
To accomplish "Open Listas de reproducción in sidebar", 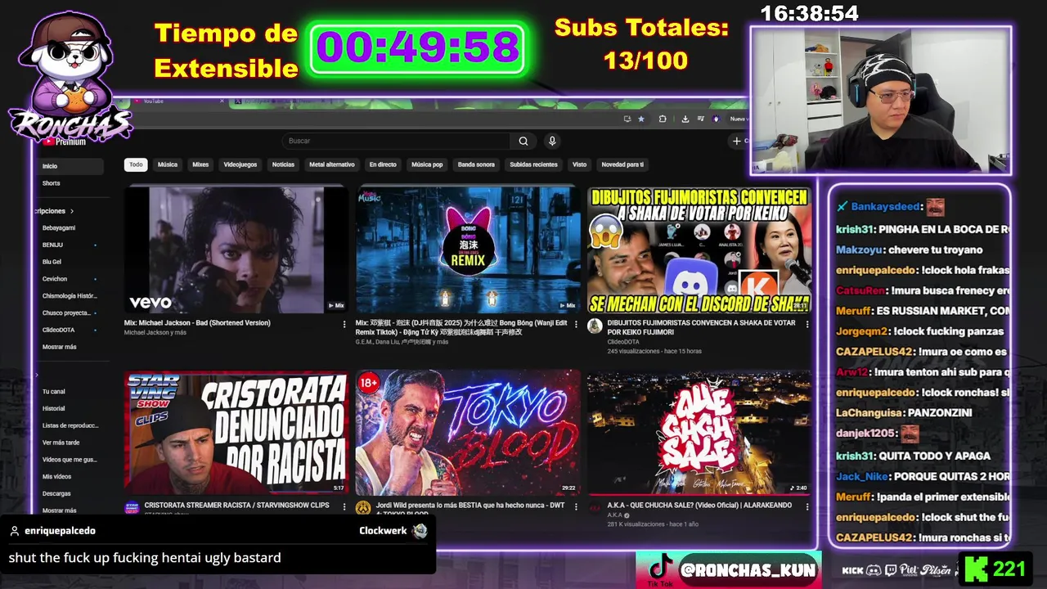I will (x=69, y=425).
